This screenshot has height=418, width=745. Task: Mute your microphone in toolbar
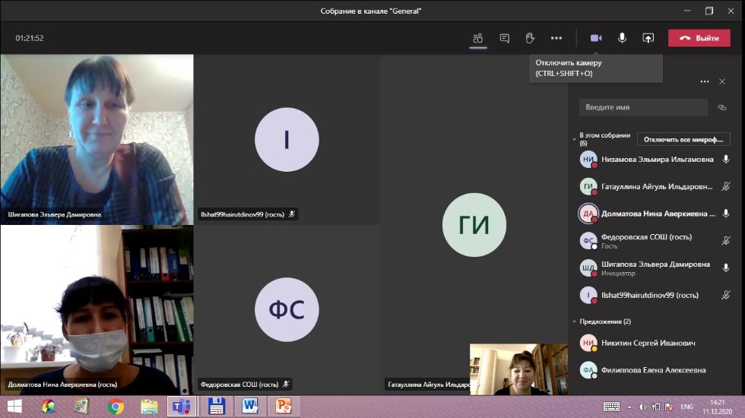click(x=622, y=38)
